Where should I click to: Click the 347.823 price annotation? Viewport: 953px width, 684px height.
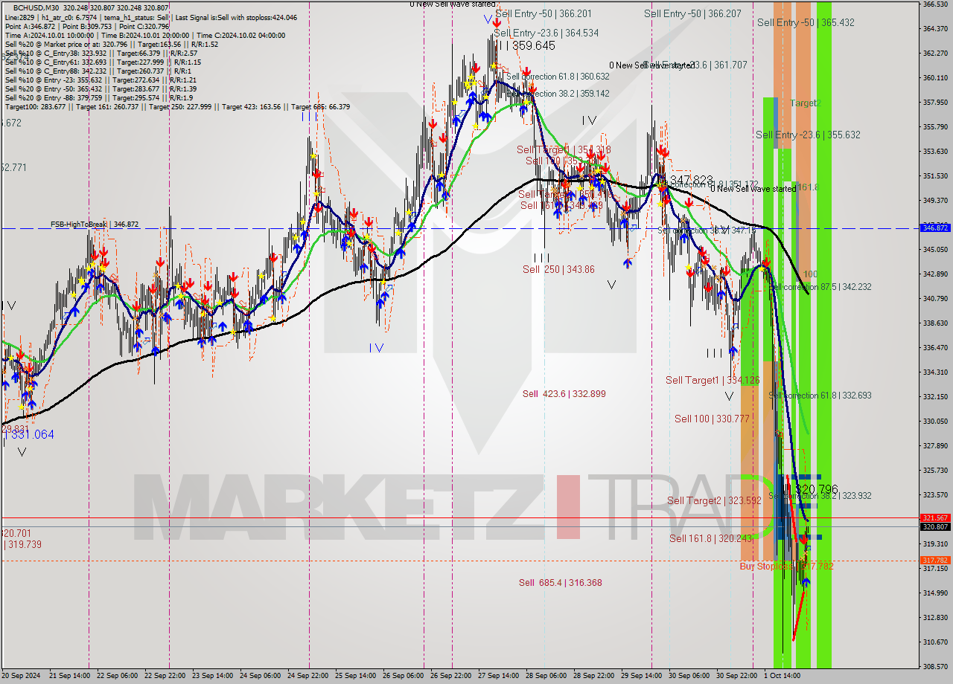pyautogui.click(x=692, y=180)
